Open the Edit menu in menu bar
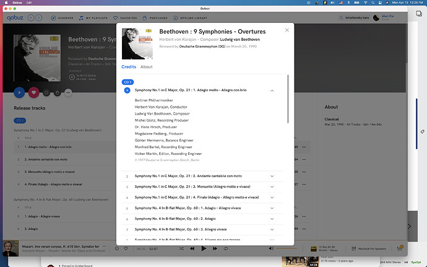 (29, 2)
